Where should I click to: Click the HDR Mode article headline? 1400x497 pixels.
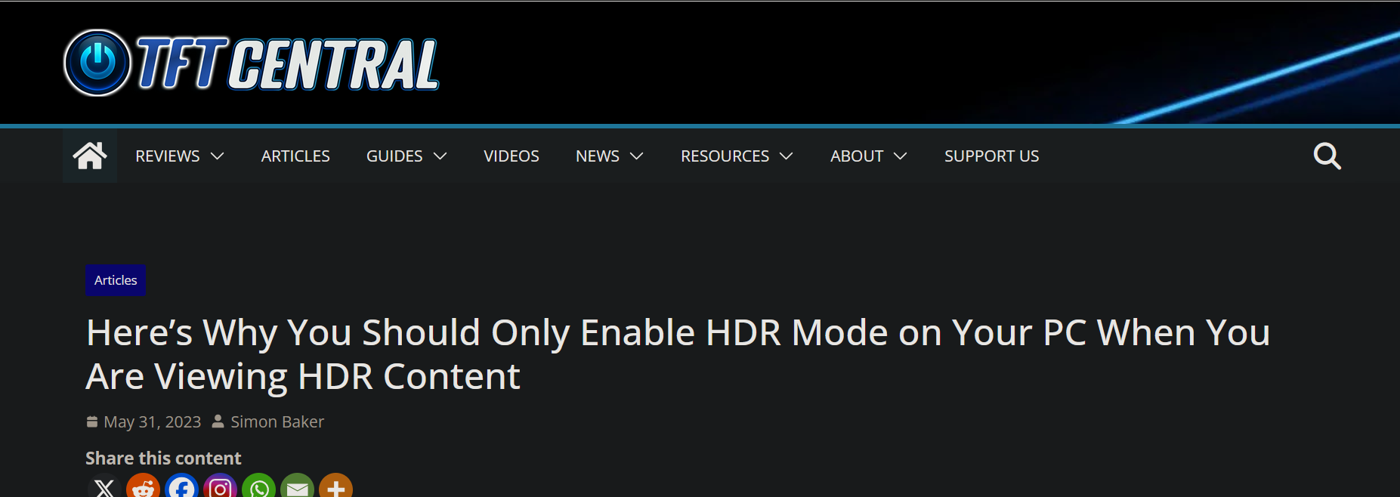(678, 354)
